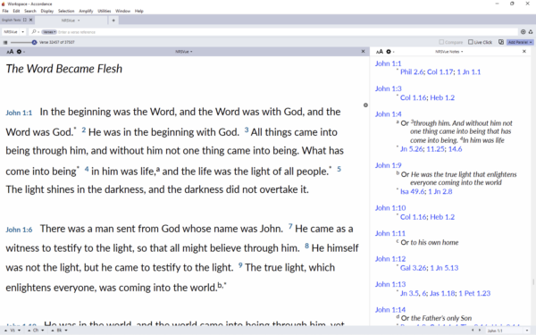
Task: Open the File menu
Action: click(x=5, y=11)
